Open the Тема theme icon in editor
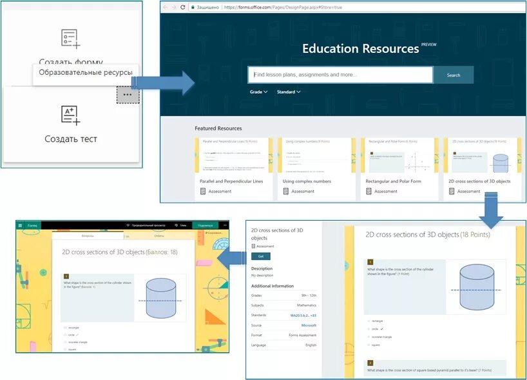527x380 pixels. (x=176, y=225)
